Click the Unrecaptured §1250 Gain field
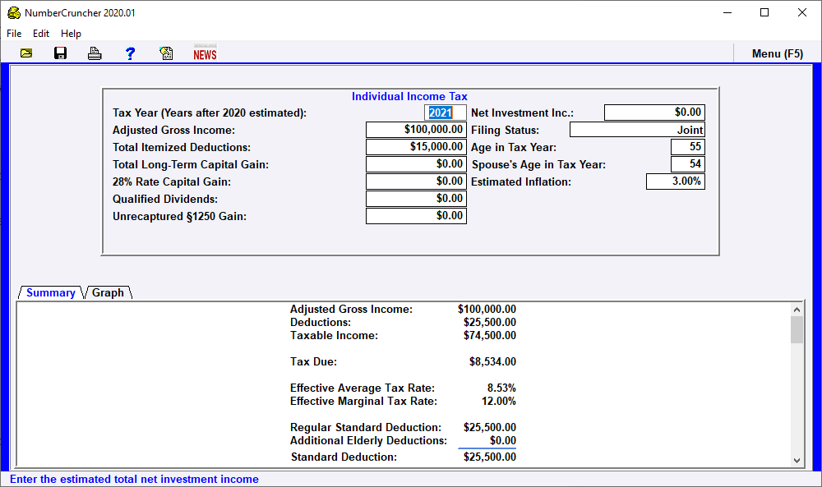 click(416, 216)
